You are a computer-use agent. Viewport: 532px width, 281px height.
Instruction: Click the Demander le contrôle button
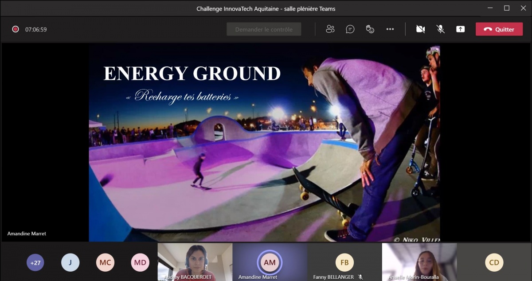[x=264, y=29]
